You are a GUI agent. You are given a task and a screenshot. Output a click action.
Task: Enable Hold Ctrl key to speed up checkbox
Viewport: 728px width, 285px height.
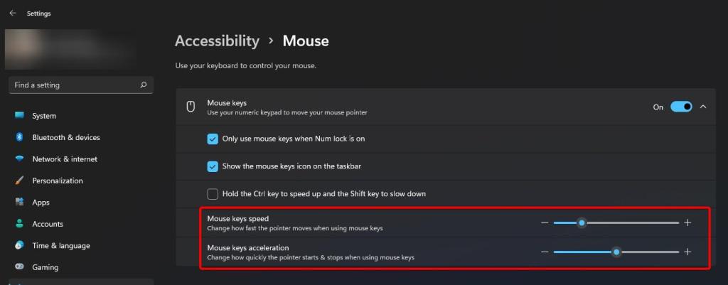(213, 193)
